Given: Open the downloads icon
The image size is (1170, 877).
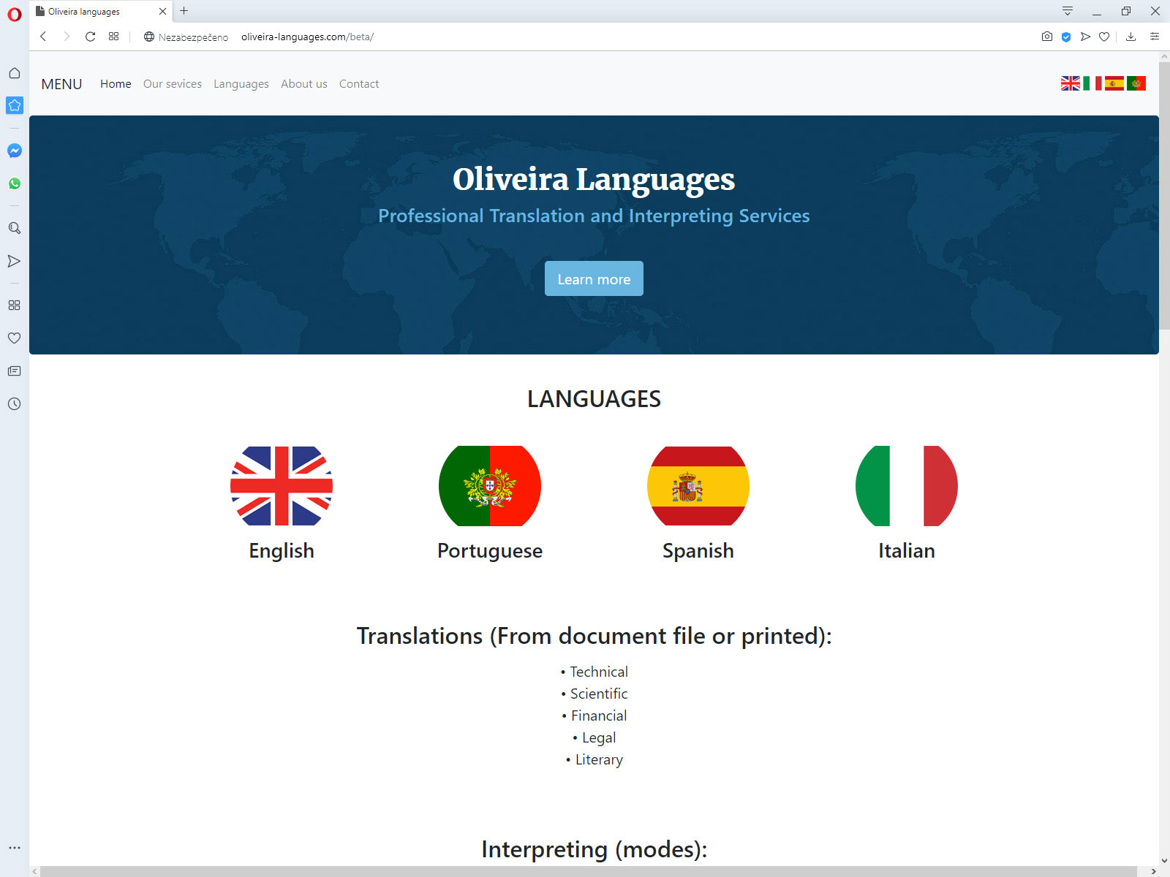Looking at the screenshot, I should click(x=1131, y=37).
